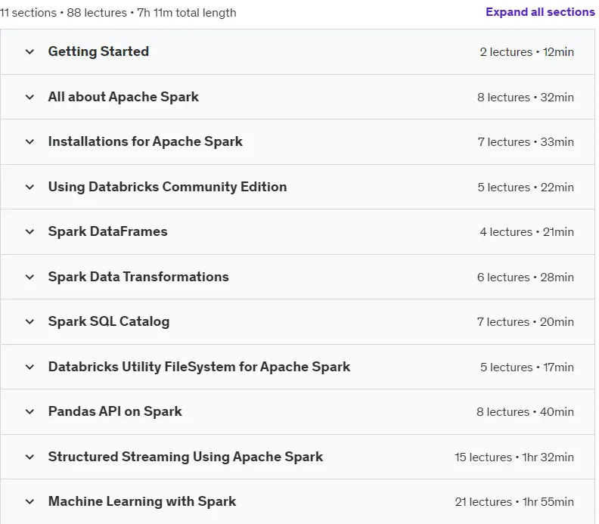Expand the Spark SQL Catalog chevron
The height and width of the screenshot is (524, 599).
pos(29,322)
